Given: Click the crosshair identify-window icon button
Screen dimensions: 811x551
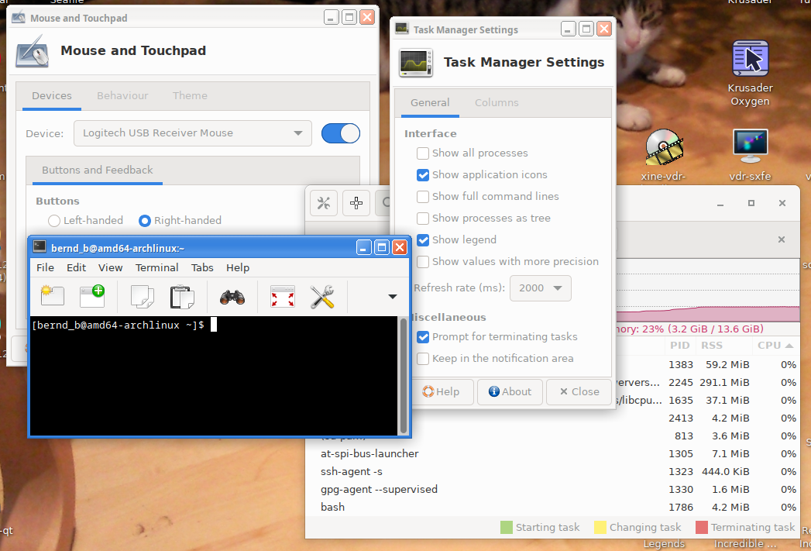Looking at the screenshot, I should point(356,203).
